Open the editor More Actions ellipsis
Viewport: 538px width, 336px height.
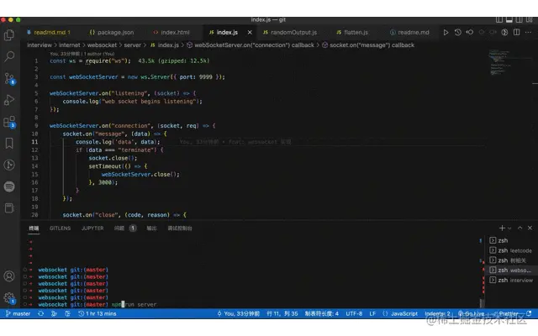[x=528, y=32]
